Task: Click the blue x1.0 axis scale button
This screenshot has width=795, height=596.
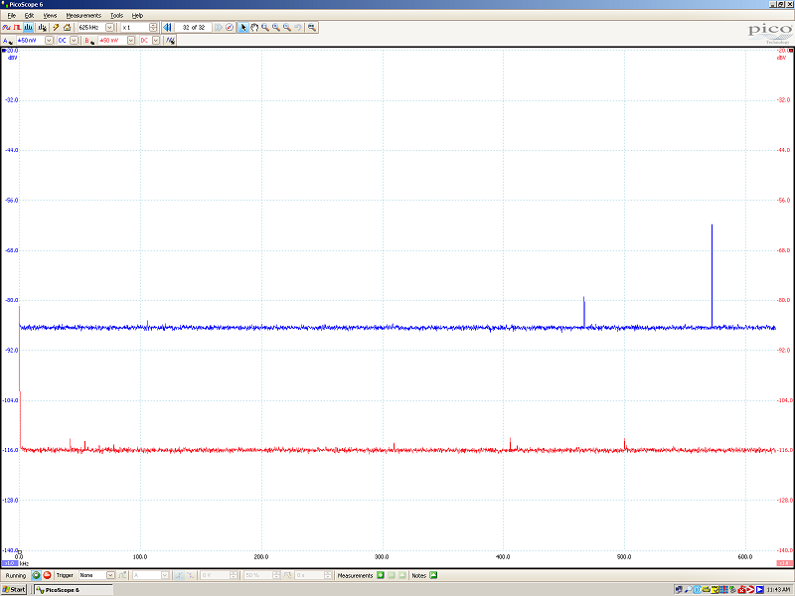Action: coord(10,563)
